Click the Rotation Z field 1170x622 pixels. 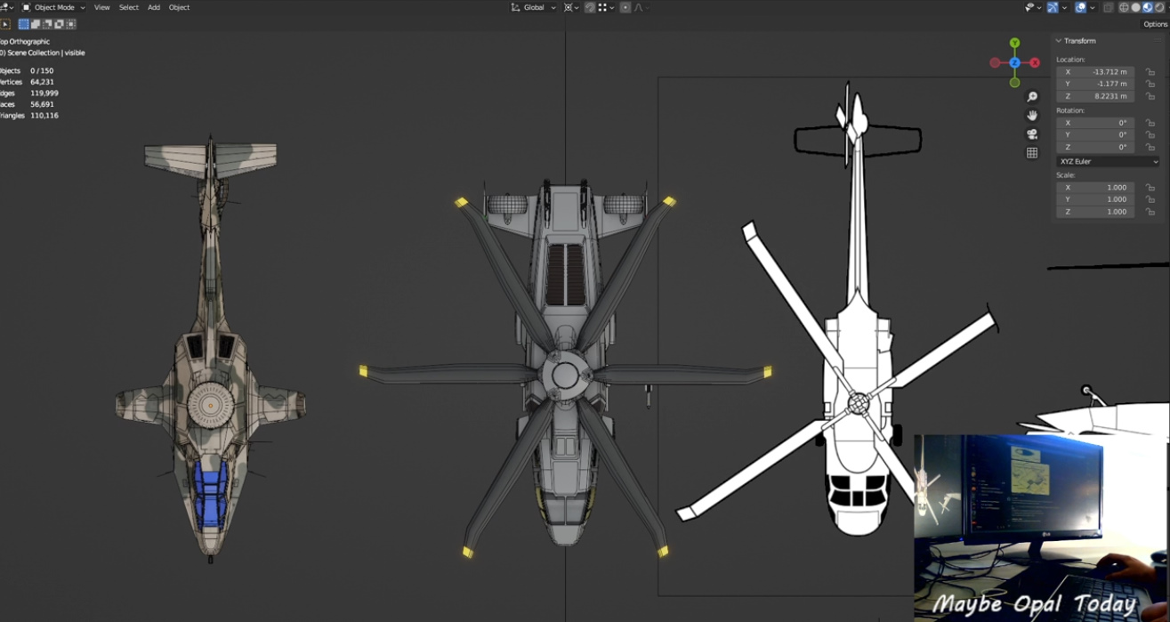click(x=1095, y=147)
